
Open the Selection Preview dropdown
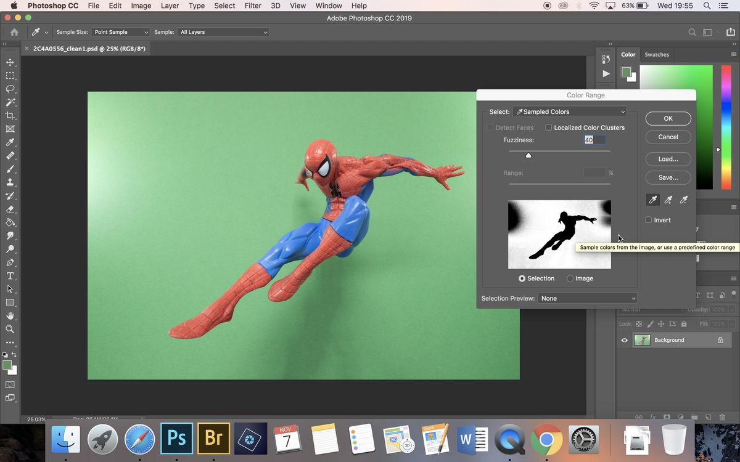(587, 298)
